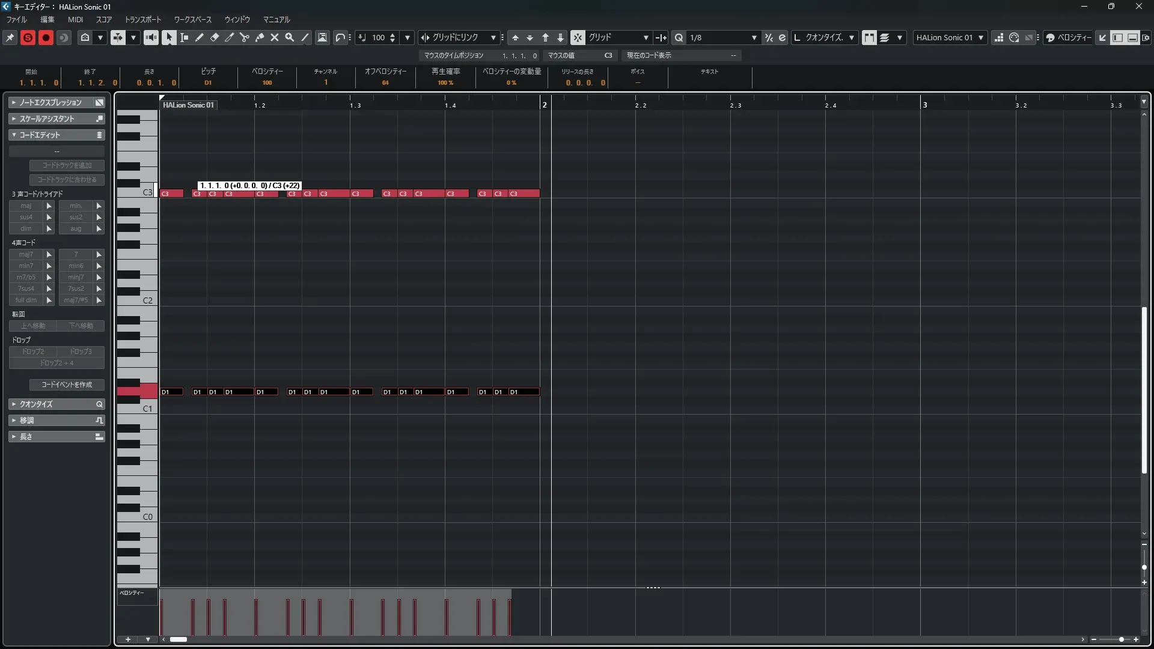Viewport: 1154px width, 649px height.
Task: Click the コードイベントを作成 button
Action: click(67, 385)
